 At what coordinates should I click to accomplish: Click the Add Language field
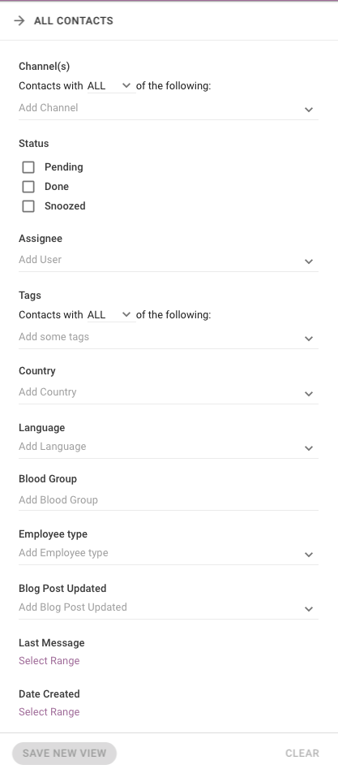point(169,447)
